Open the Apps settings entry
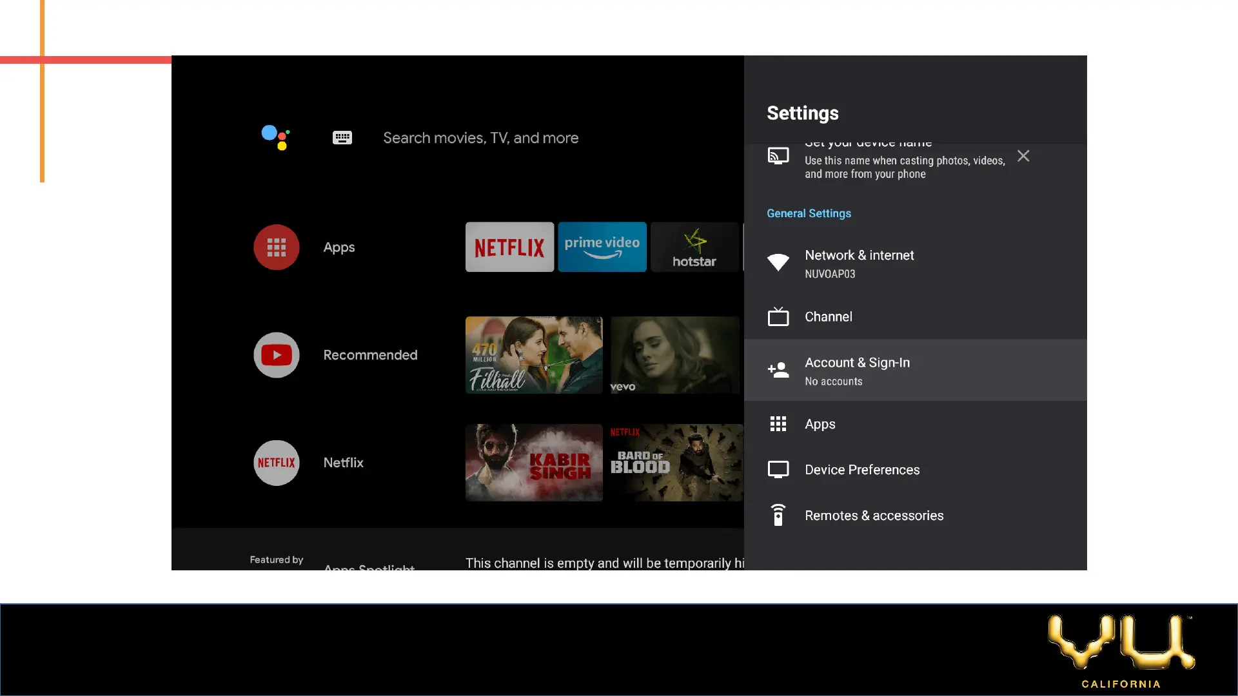 [x=820, y=424]
